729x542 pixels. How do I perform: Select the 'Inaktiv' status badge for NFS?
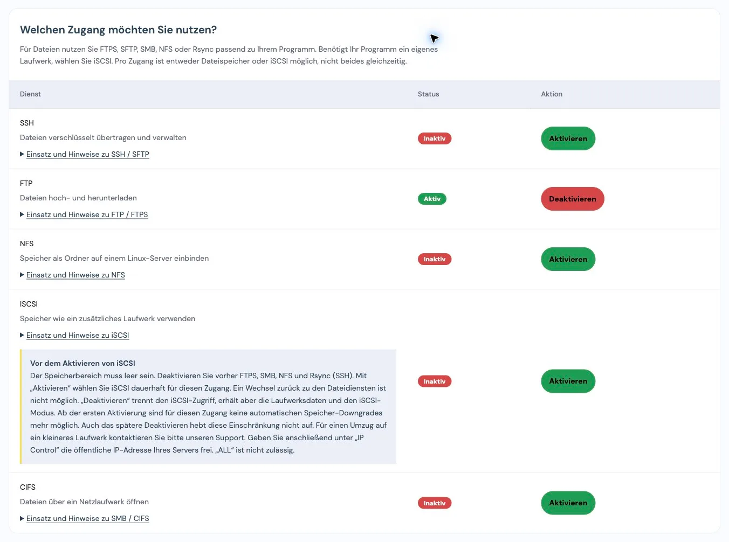click(x=435, y=259)
